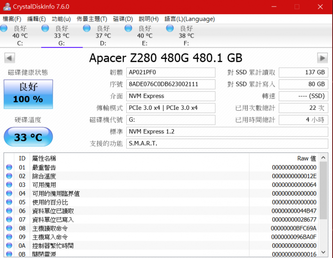Click status orb for attribute 01 嚴重警告
The image size is (333, 258).
(9, 168)
